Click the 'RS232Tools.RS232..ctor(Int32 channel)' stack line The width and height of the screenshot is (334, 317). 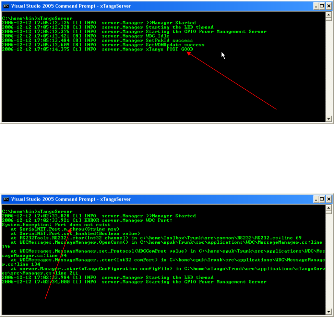156,238
